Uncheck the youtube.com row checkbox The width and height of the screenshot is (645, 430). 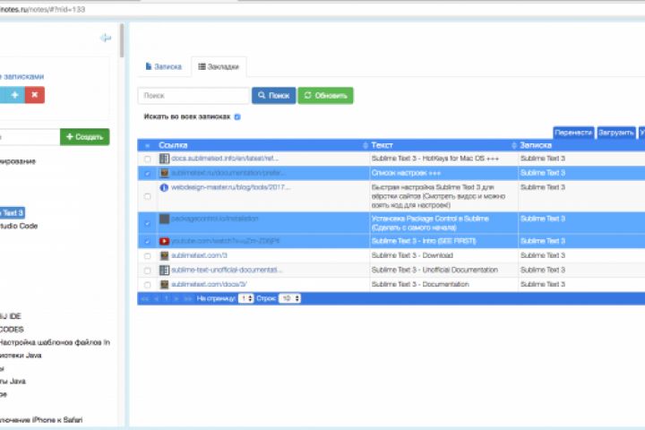(147, 242)
